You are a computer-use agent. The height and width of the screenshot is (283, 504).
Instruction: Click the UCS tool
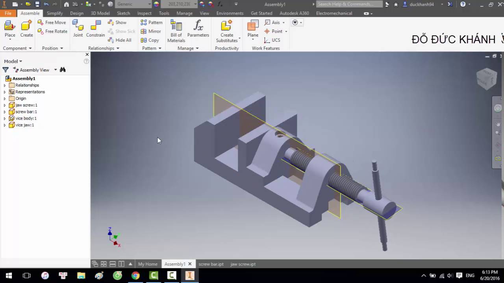tap(272, 40)
